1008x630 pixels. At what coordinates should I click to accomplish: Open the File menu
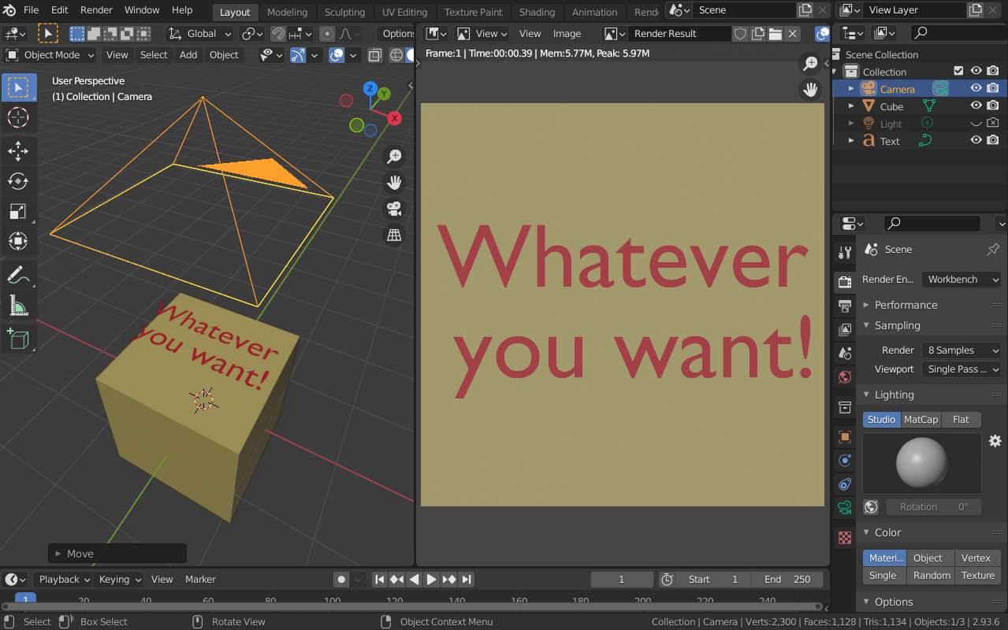[x=31, y=10]
